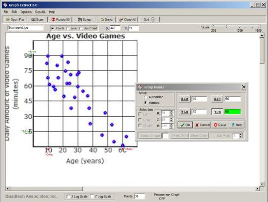Click the Clear All toolbar button
This screenshot has height=202, width=268.
tap(128, 20)
